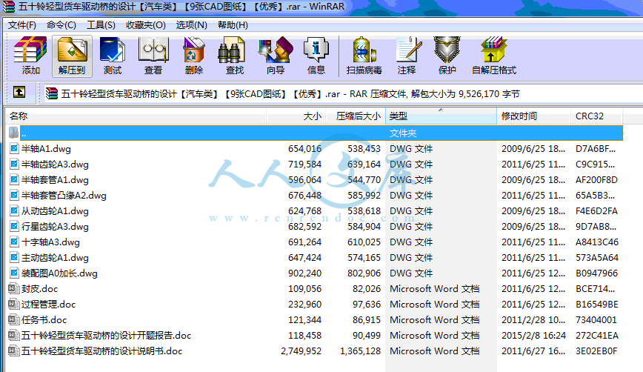The image size is (643, 372).
Task: Click the up-one-level folder arrow icon
Action: (19, 93)
